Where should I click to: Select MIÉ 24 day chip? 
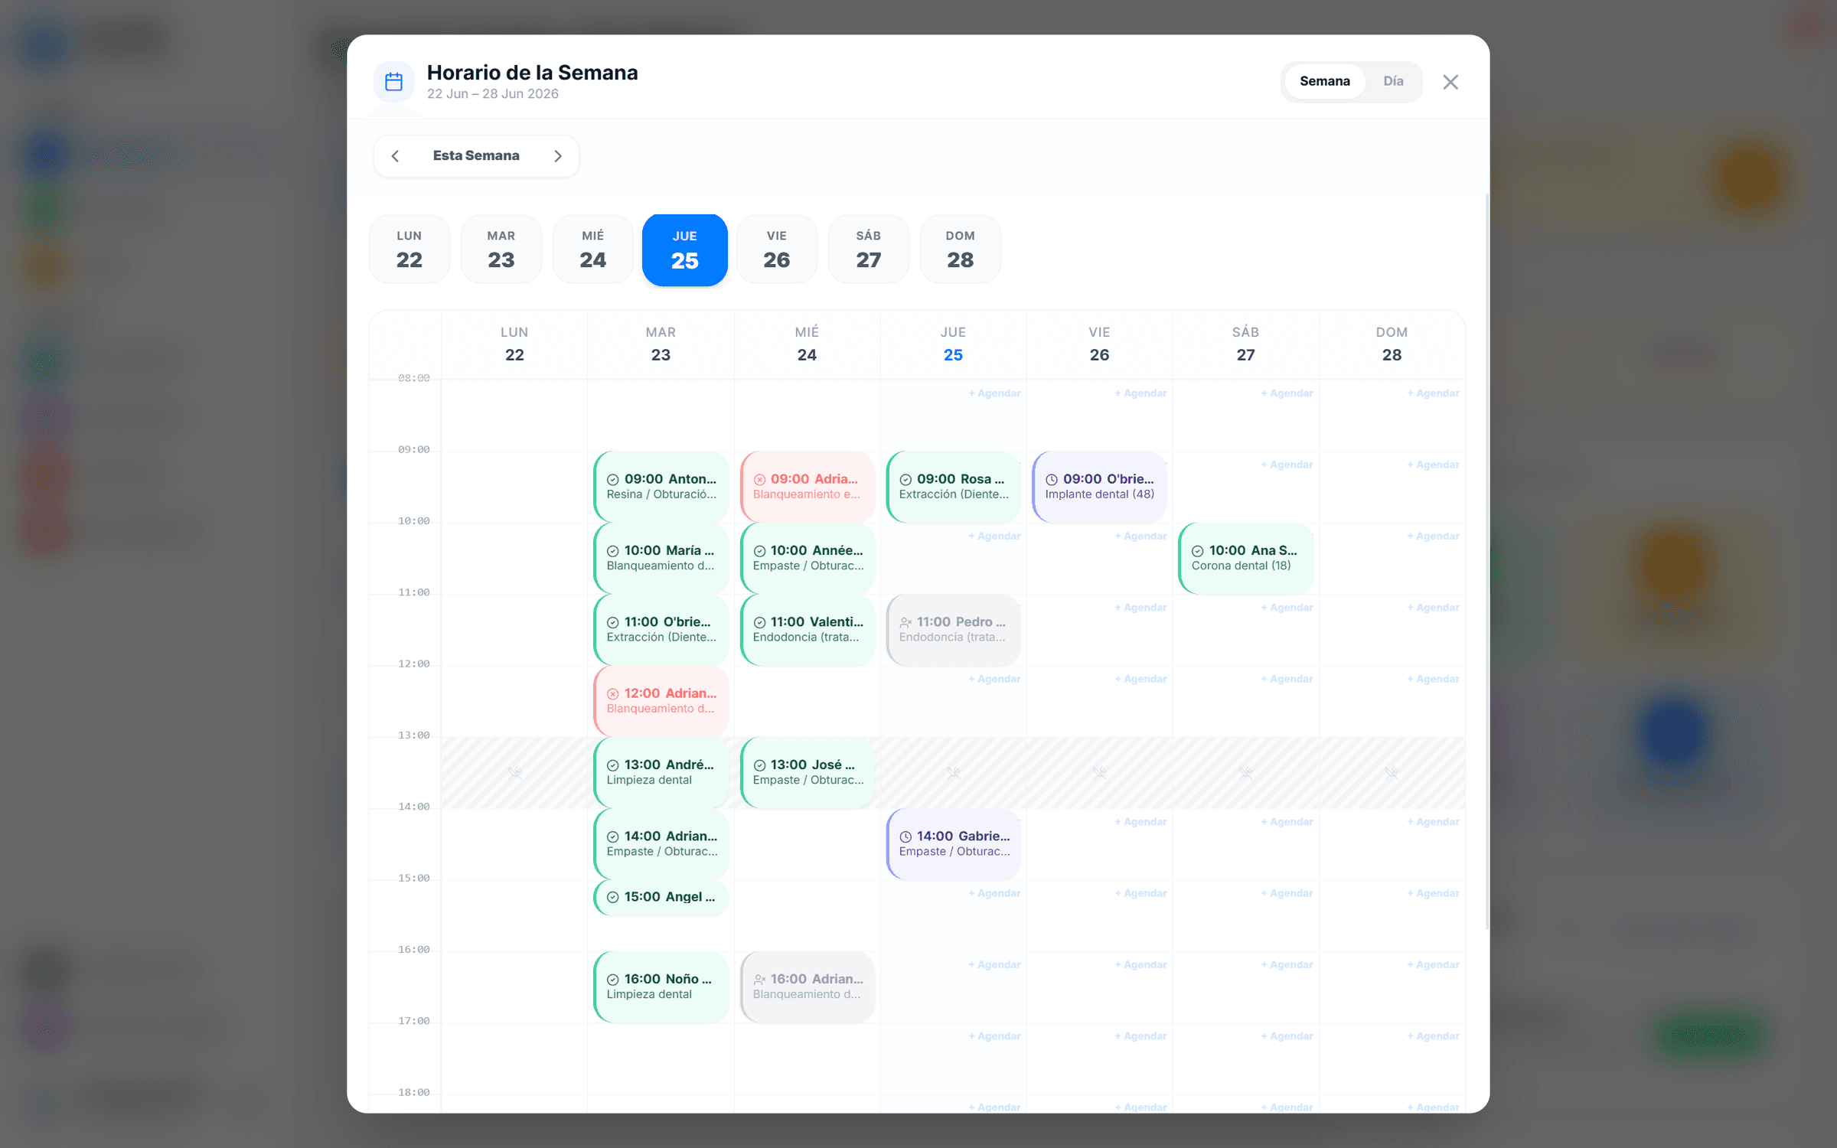(593, 249)
